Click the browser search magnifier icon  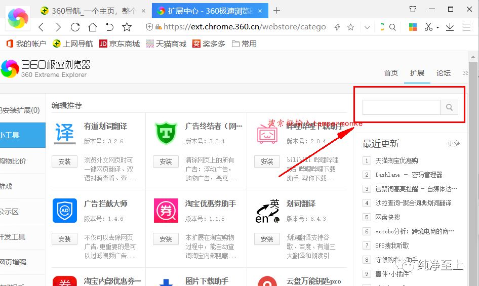click(x=392, y=27)
